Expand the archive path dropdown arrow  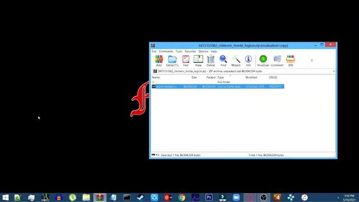coord(334,71)
